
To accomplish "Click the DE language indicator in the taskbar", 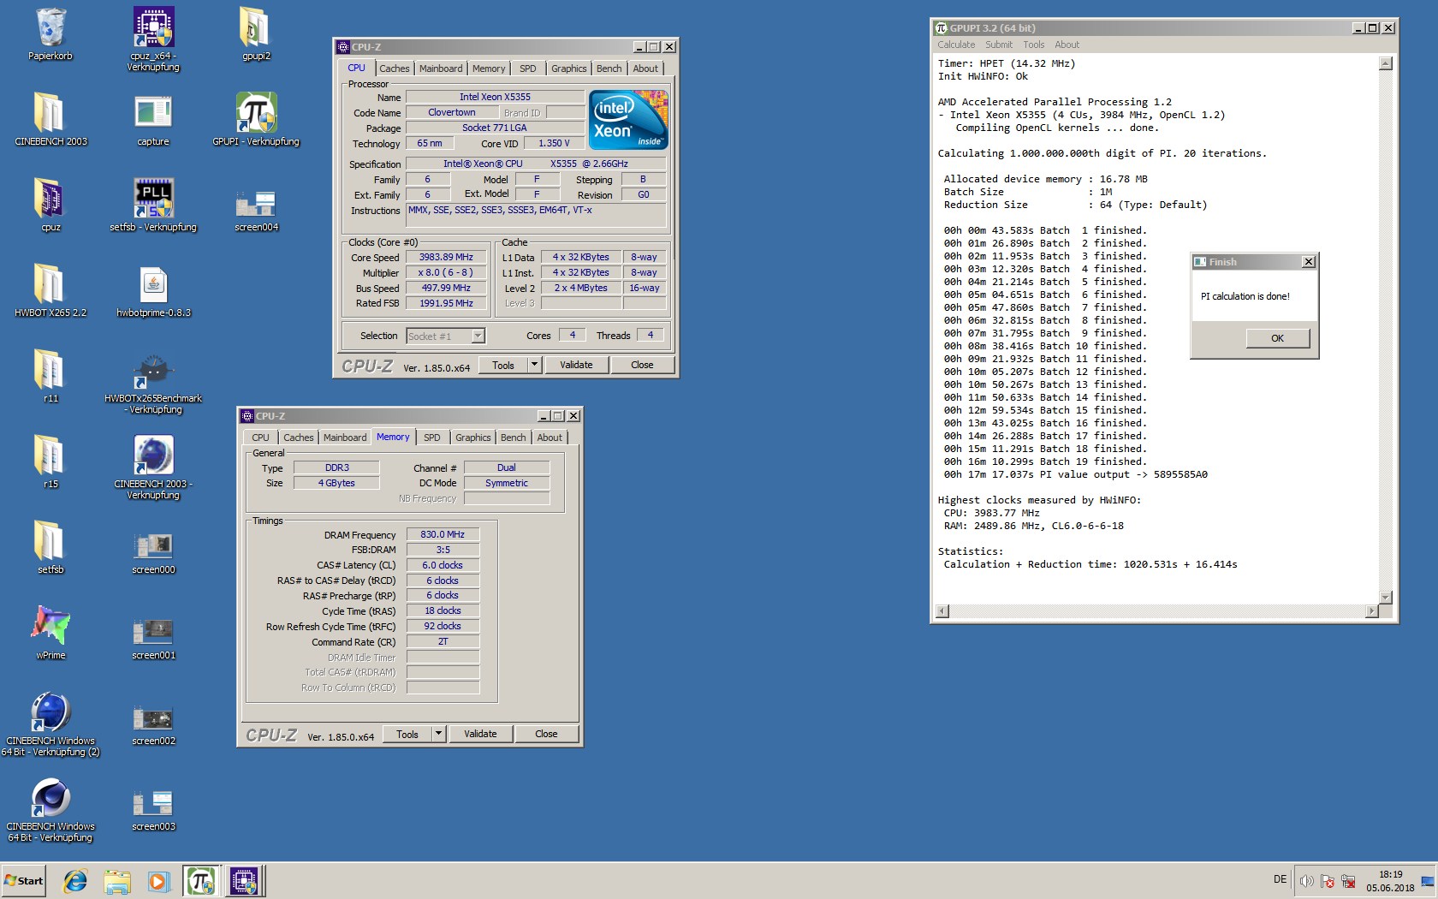I will [1280, 879].
